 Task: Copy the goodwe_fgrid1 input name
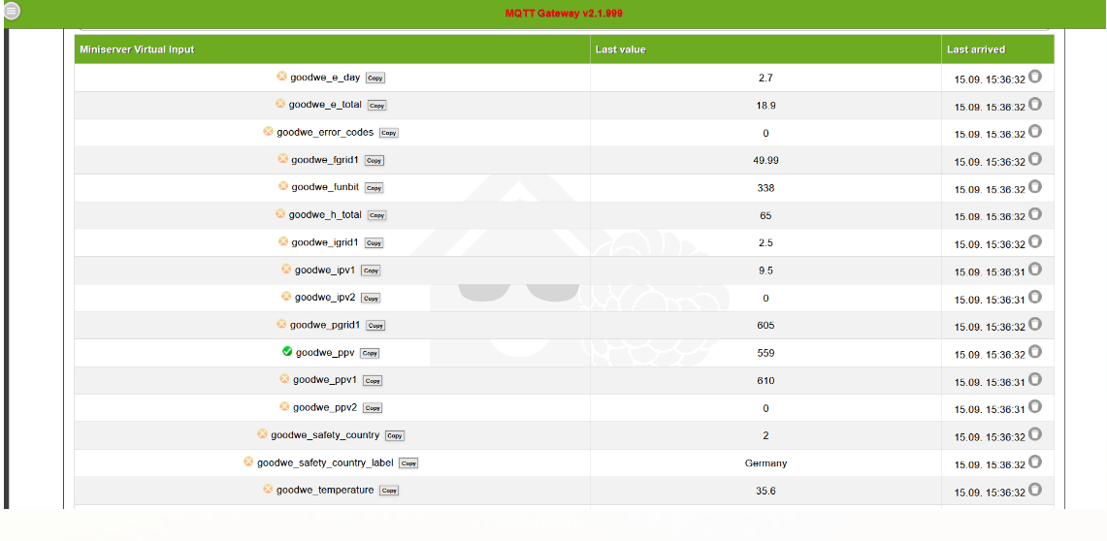pos(374,161)
